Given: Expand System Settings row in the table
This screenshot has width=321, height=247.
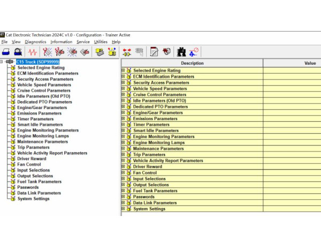Looking at the screenshot, I should 123,209.
